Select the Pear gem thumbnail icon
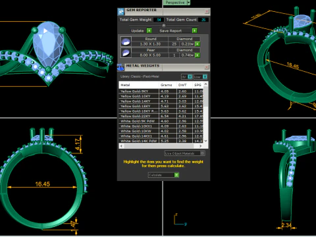The height and width of the screenshot is (237, 316). [x=126, y=53]
